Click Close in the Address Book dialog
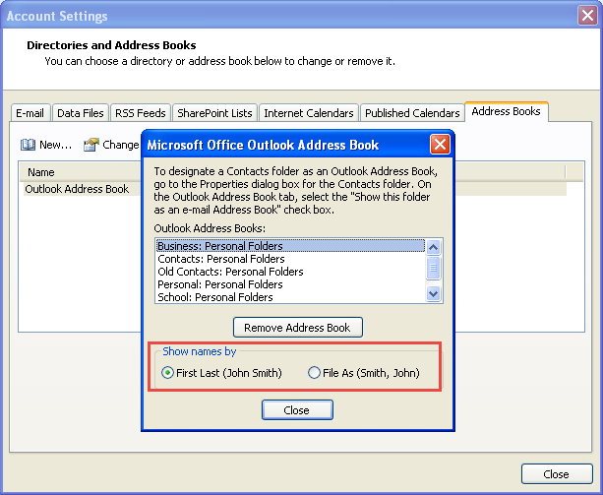Image resolution: width=603 pixels, height=495 pixels. tap(297, 410)
